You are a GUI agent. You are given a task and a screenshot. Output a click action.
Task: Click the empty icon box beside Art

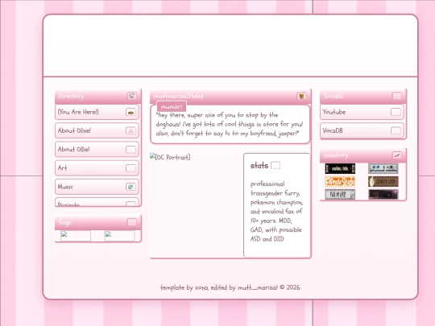pos(130,168)
